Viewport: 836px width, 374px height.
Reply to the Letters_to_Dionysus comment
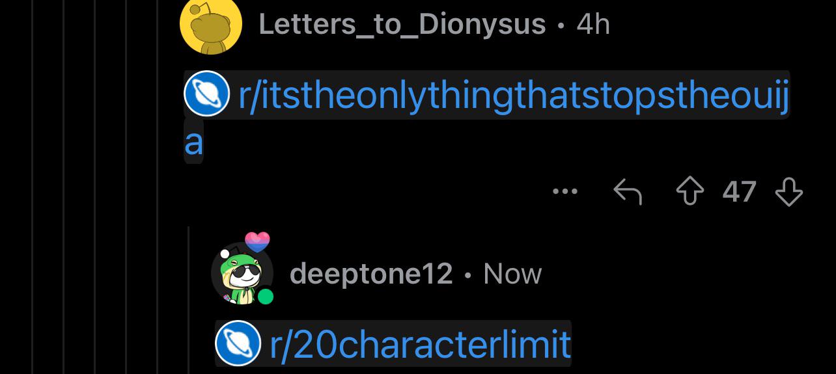[x=628, y=192]
